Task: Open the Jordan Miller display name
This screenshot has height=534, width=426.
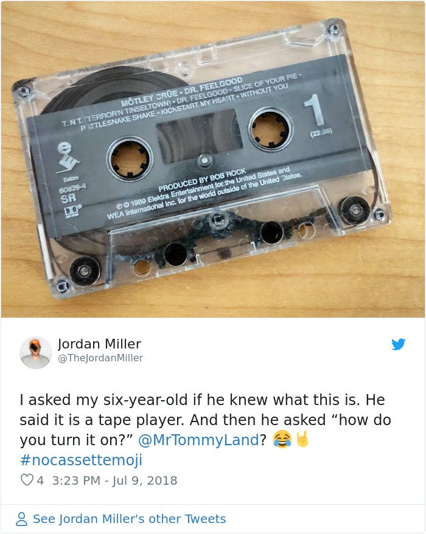Action: point(99,344)
